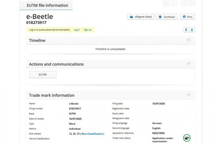Screen dimensions: 215x144
Task: Click the Nature value Individual
Action: click(x=75, y=129)
